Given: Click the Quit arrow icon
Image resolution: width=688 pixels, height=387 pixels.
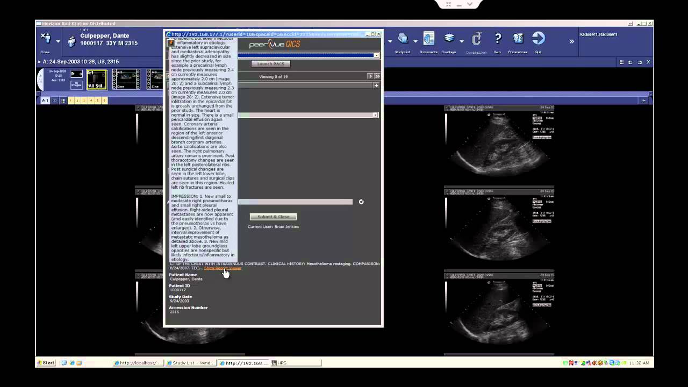Looking at the screenshot, I should click(x=538, y=38).
